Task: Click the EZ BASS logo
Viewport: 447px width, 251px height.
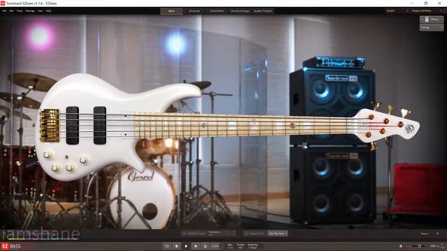Action: [11, 246]
